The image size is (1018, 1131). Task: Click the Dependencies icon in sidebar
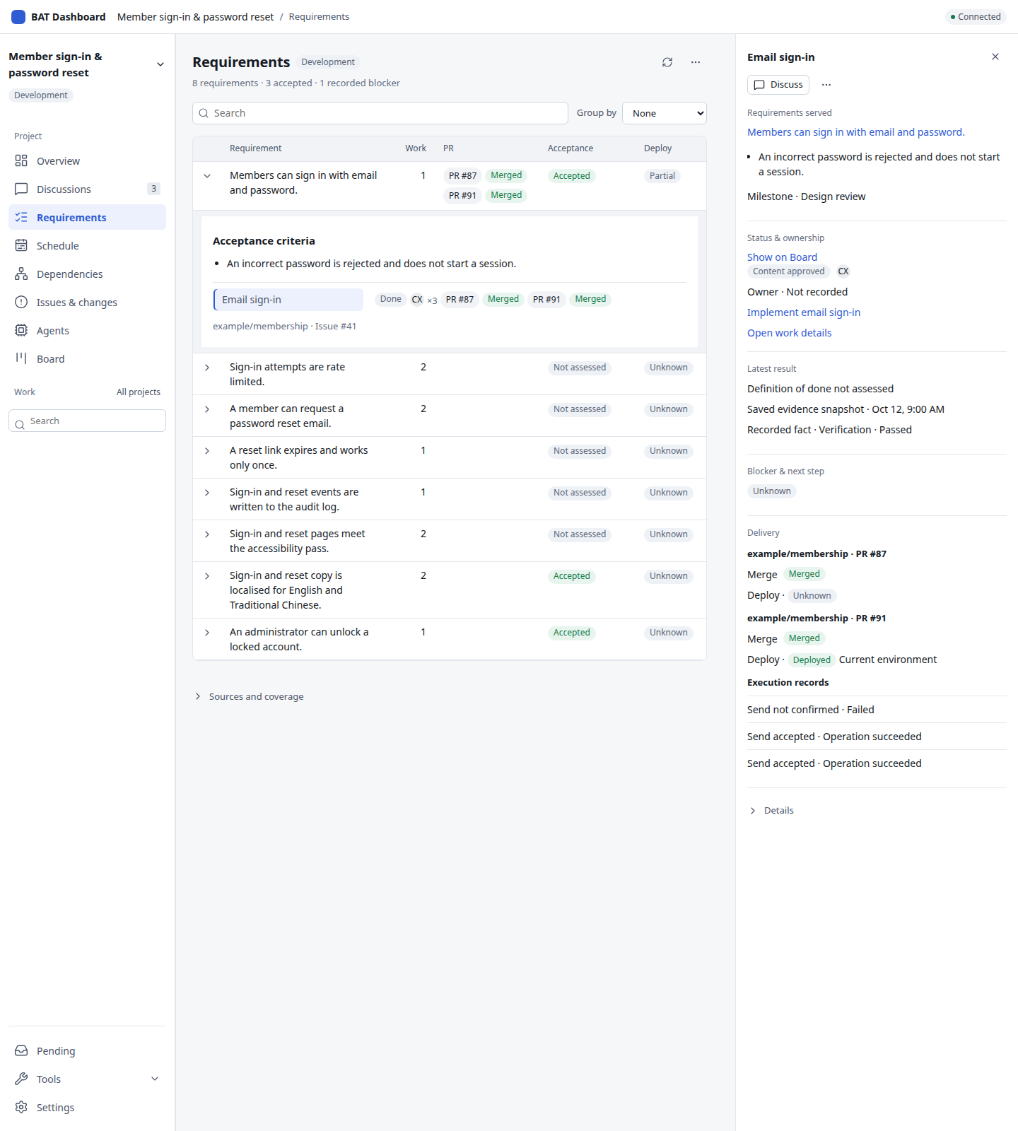click(21, 274)
